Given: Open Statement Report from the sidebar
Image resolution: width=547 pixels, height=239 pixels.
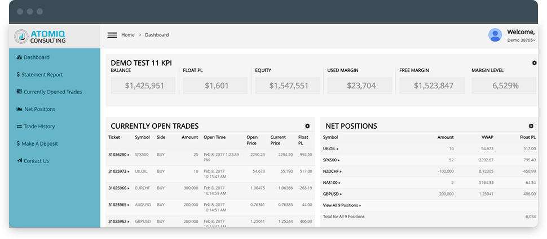Looking at the screenshot, I should click(42, 75).
